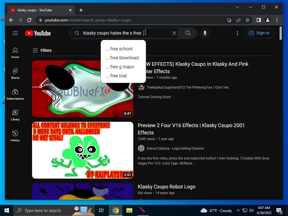Image resolution: width=288 pixels, height=216 pixels.
Task: Open 'Klasky Csupo Robot Logo' title link
Action: pyautogui.click(x=166, y=187)
